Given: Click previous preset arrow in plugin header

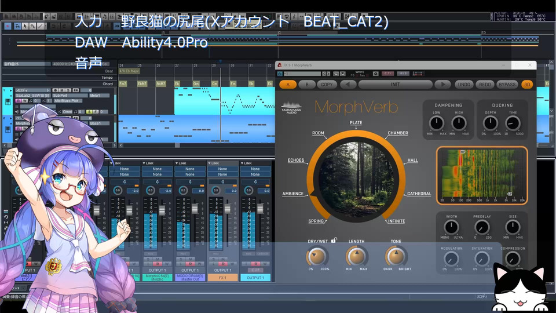Looking at the screenshot, I should pos(324,74).
